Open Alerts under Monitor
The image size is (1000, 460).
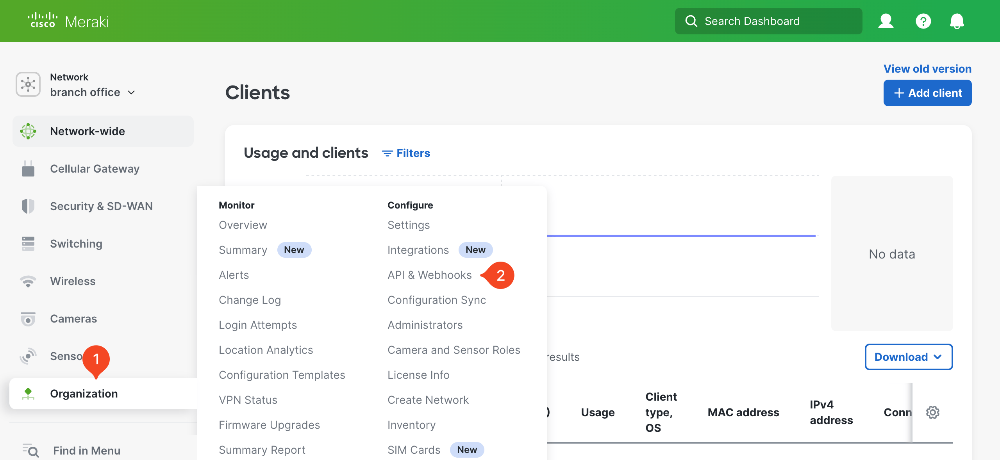(234, 275)
